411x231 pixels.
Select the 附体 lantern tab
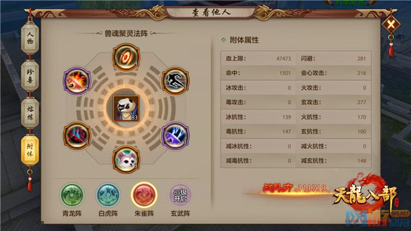point(30,150)
